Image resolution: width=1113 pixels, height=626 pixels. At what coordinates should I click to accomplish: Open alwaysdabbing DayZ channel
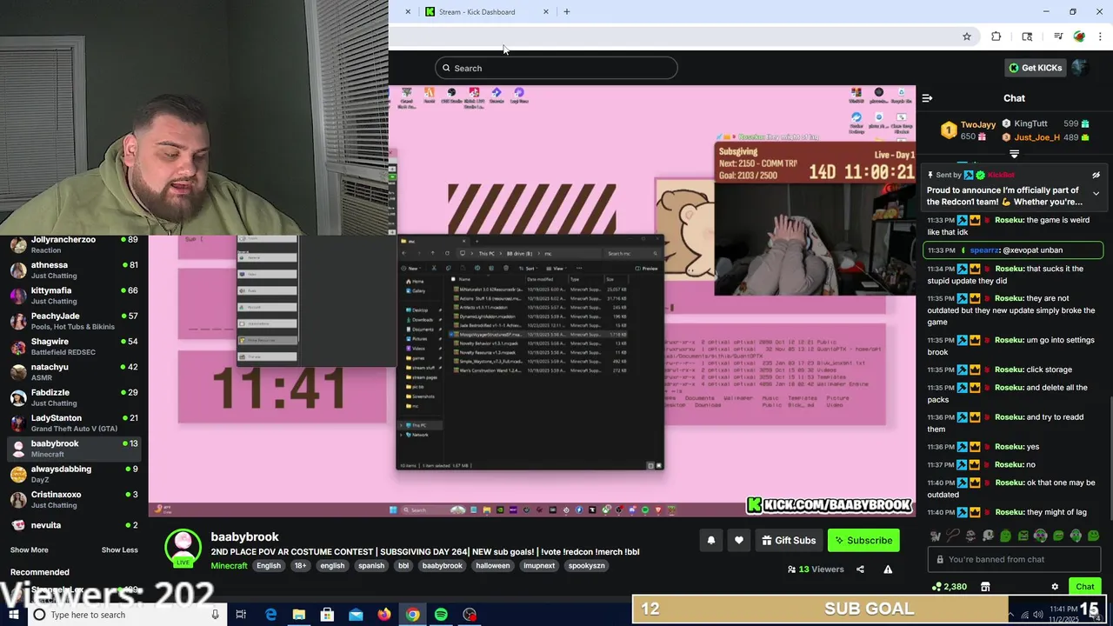(x=74, y=474)
